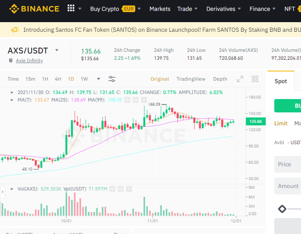This screenshot has height=234, width=301.
Task: Switch to TradingView chart
Action: click(x=191, y=79)
